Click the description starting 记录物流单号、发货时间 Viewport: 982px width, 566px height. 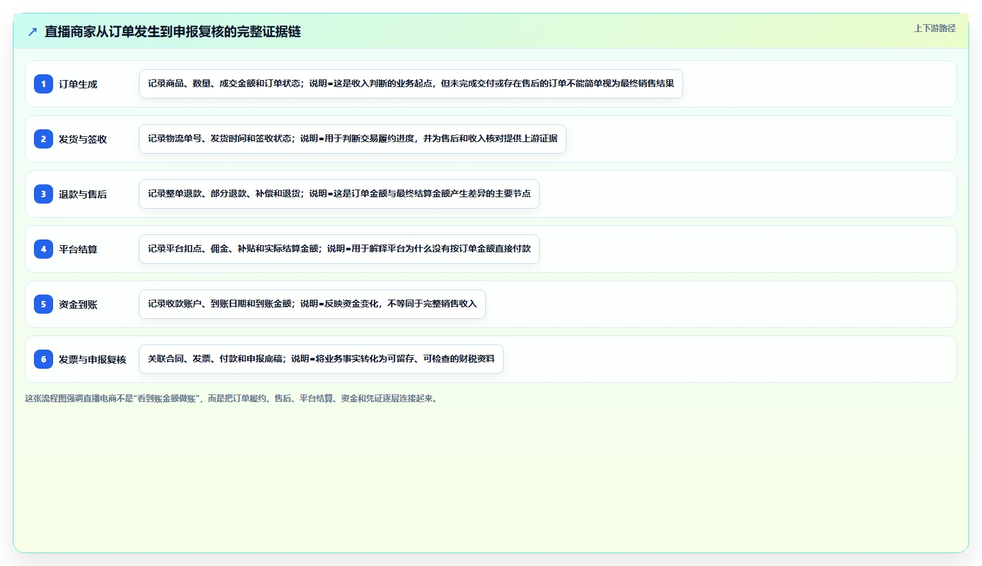click(353, 139)
